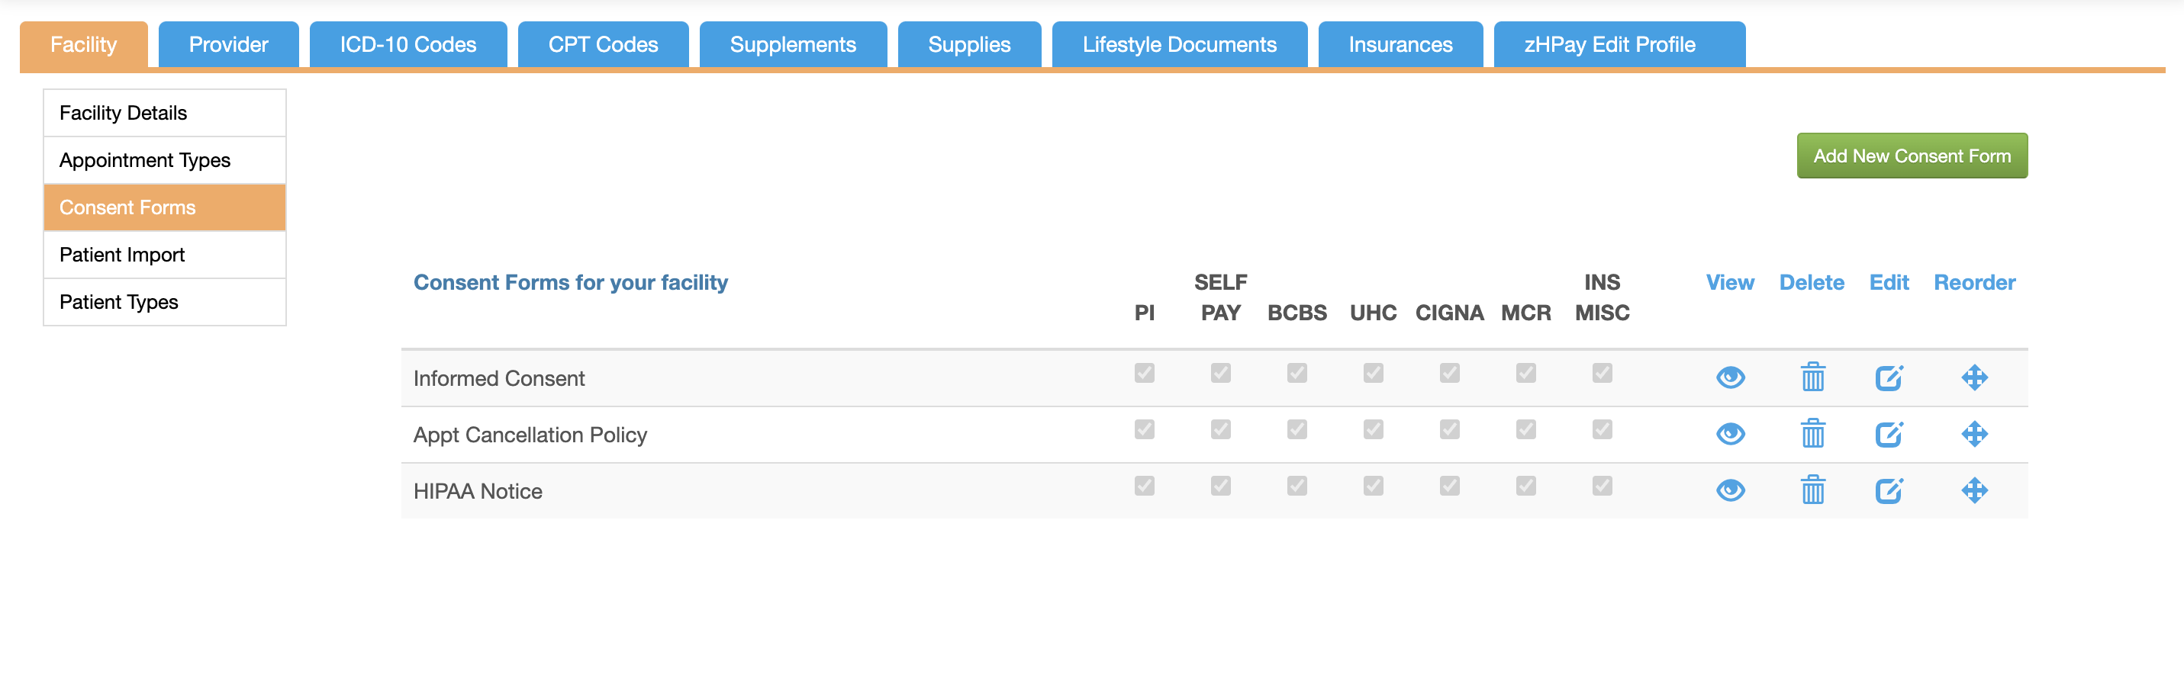
Task: Delete HIPAA Notice with trash icon
Action: (1812, 490)
